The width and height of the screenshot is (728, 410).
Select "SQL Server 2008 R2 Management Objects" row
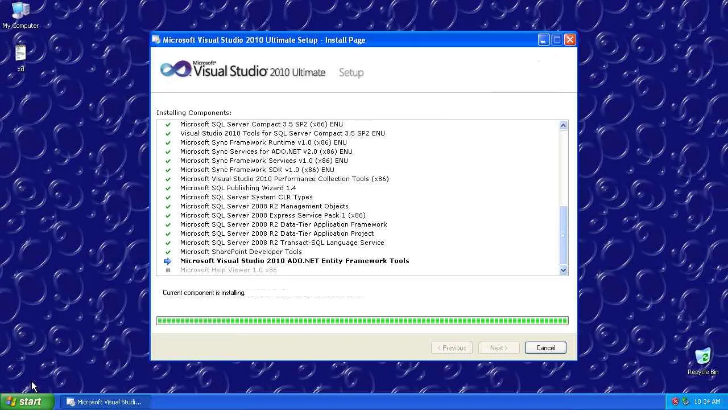click(264, 206)
